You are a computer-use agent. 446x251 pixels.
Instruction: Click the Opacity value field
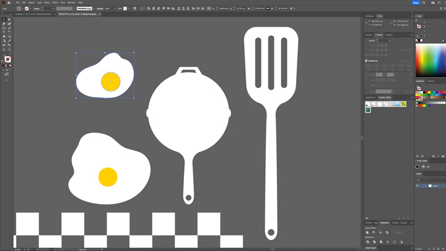point(108,9)
